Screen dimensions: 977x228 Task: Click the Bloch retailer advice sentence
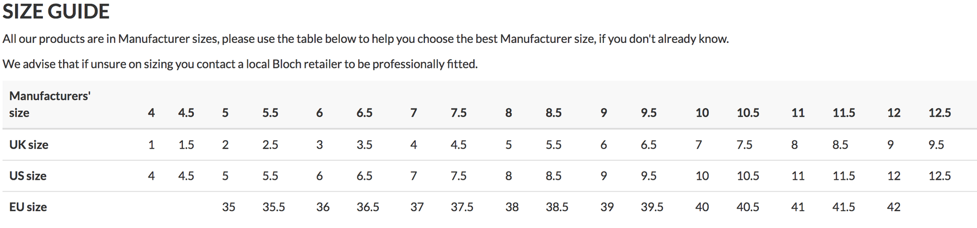(x=240, y=64)
